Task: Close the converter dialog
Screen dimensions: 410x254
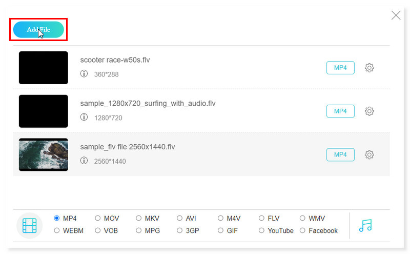Action: [396, 15]
